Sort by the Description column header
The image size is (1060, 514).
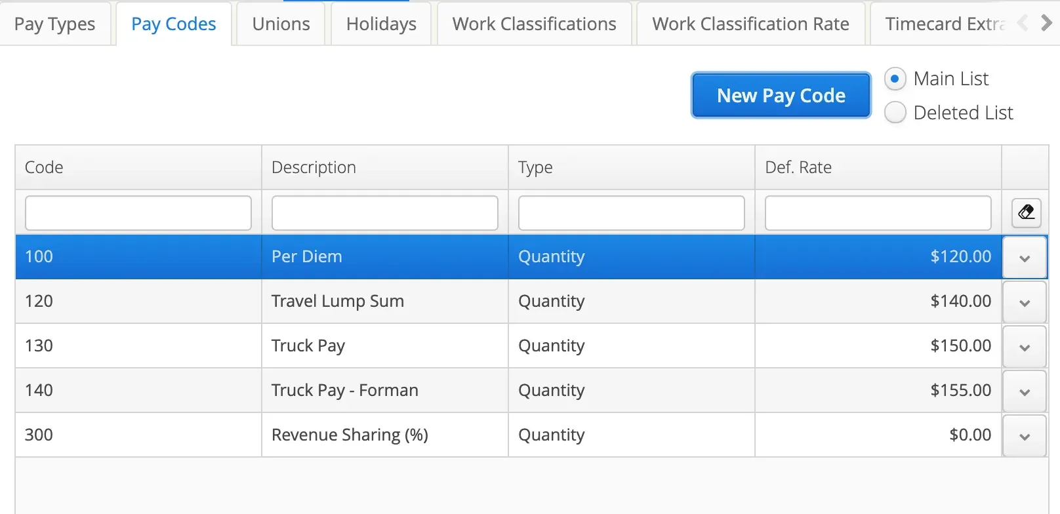click(x=385, y=167)
